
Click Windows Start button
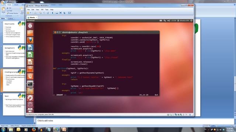tap(3, 129)
